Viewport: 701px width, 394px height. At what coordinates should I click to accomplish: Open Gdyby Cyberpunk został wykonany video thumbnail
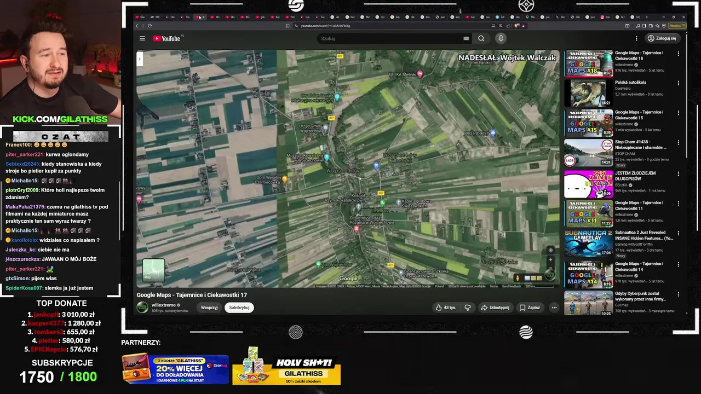[x=589, y=303]
